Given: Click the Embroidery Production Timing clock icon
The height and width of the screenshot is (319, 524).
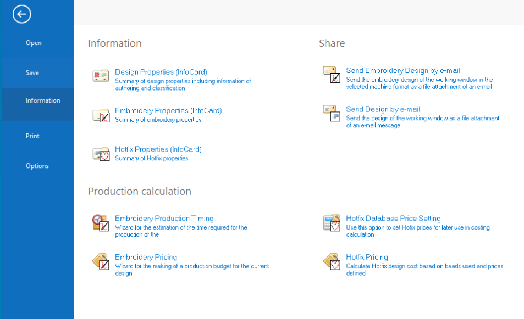Looking at the screenshot, I should click(101, 223).
